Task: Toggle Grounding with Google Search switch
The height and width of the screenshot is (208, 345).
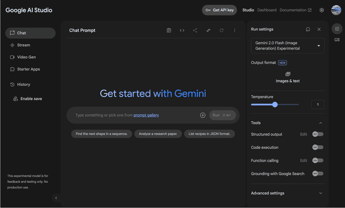Action: click(318, 174)
